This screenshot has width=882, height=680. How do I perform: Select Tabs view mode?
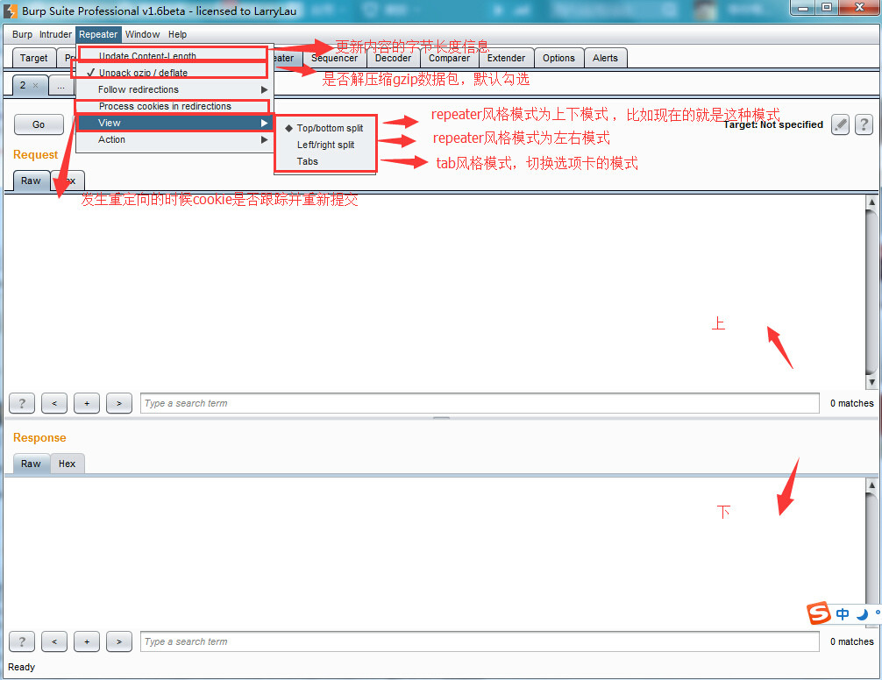coord(325,161)
